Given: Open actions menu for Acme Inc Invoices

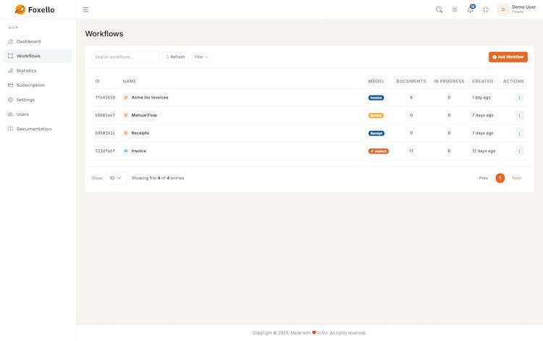Looking at the screenshot, I should click(519, 98).
